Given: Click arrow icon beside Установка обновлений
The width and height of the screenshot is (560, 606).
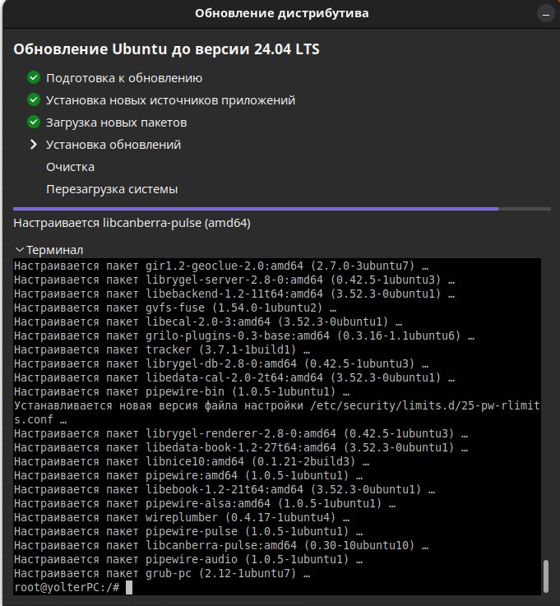Looking at the screenshot, I should [34, 145].
